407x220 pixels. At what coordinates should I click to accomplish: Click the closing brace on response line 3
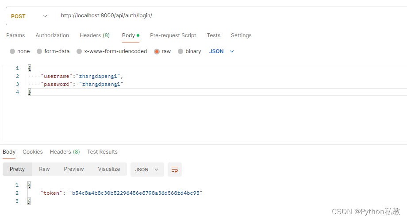pos(29,201)
